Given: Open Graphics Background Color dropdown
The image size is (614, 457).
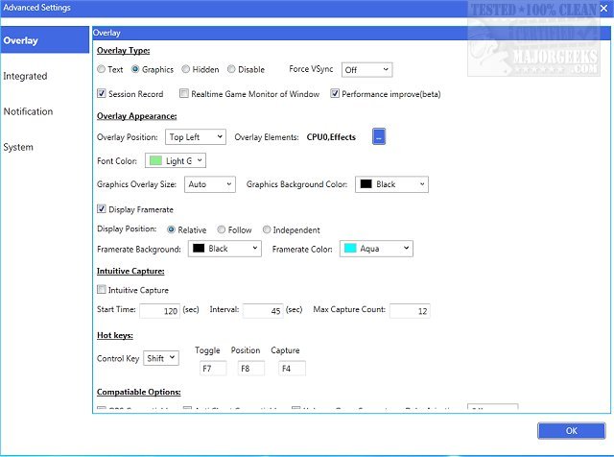Looking at the screenshot, I should point(391,184).
